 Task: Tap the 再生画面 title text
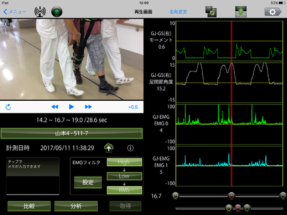(x=143, y=12)
